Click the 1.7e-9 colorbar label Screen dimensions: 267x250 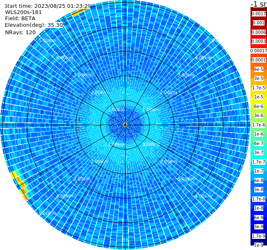(x=259, y=236)
